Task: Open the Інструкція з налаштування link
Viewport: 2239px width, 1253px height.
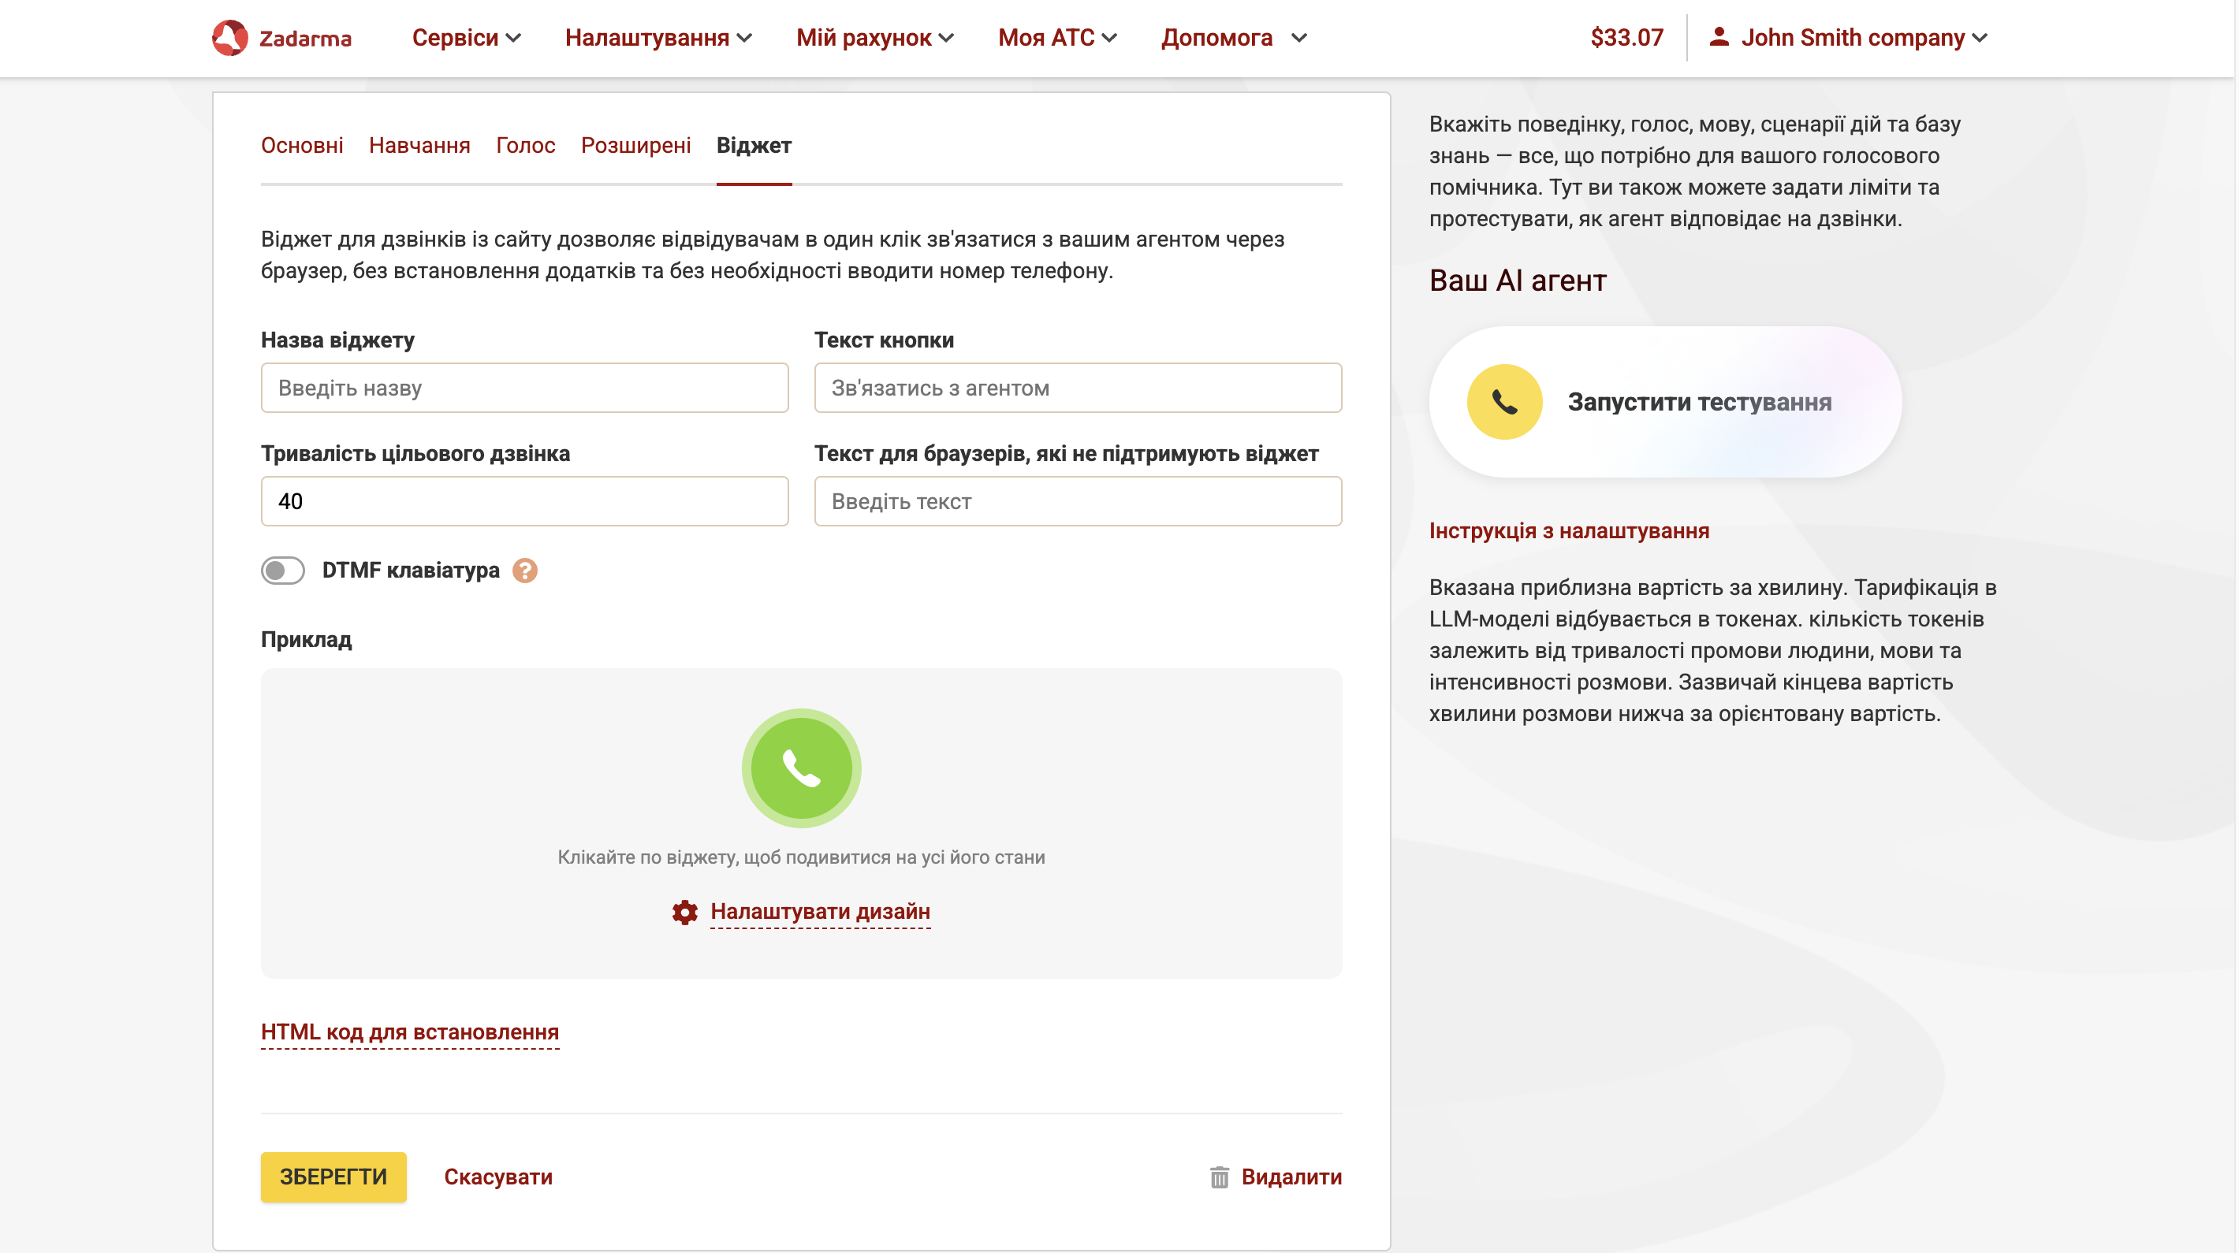Action: click(1568, 530)
